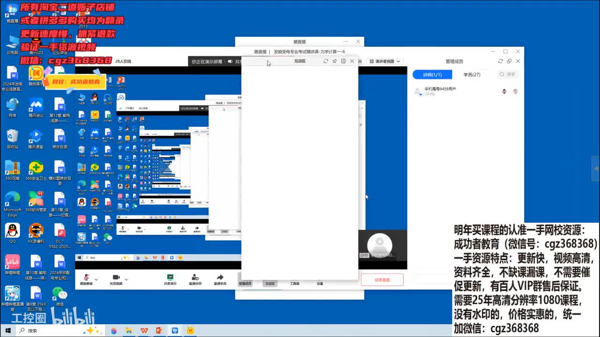Start the 共享演示 screen sharing

click(170, 279)
